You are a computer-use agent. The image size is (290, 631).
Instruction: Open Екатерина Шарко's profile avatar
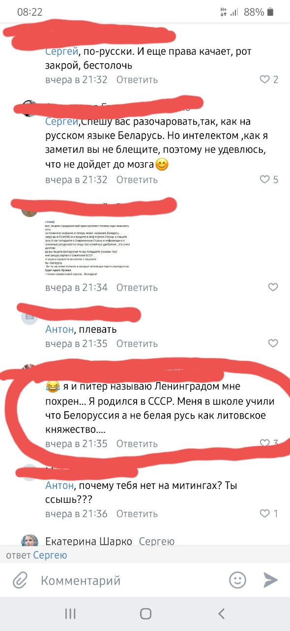pyautogui.click(x=29, y=541)
